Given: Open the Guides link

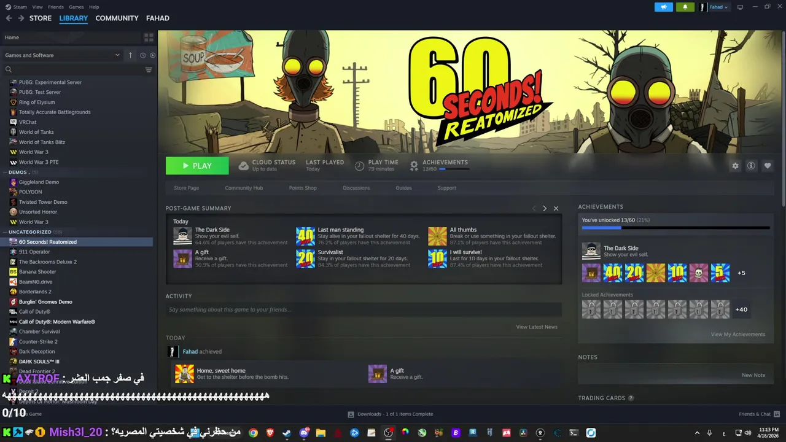Looking at the screenshot, I should coord(403,188).
